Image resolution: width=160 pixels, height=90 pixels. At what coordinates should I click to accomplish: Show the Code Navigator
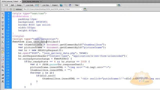tap(3, 18)
